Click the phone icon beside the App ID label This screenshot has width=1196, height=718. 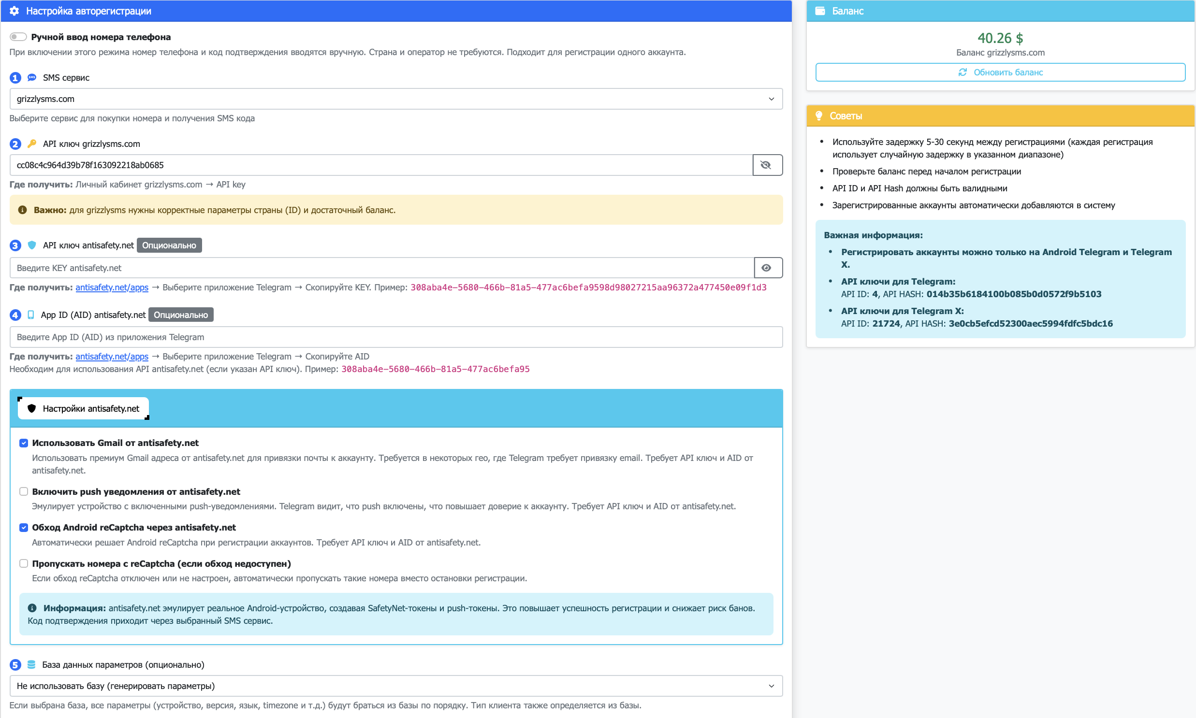(x=31, y=315)
